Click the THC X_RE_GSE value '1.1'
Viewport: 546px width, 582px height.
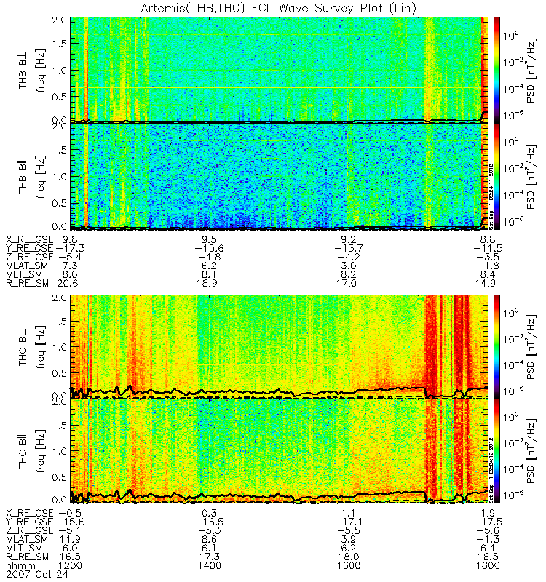tap(349, 513)
